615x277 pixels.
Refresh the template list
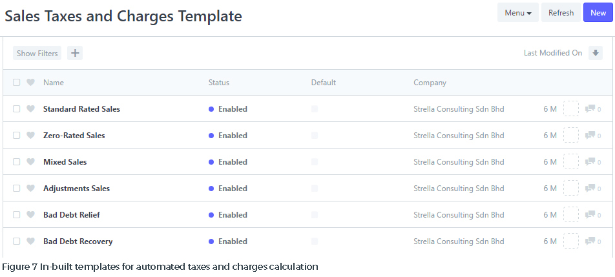(x=561, y=12)
